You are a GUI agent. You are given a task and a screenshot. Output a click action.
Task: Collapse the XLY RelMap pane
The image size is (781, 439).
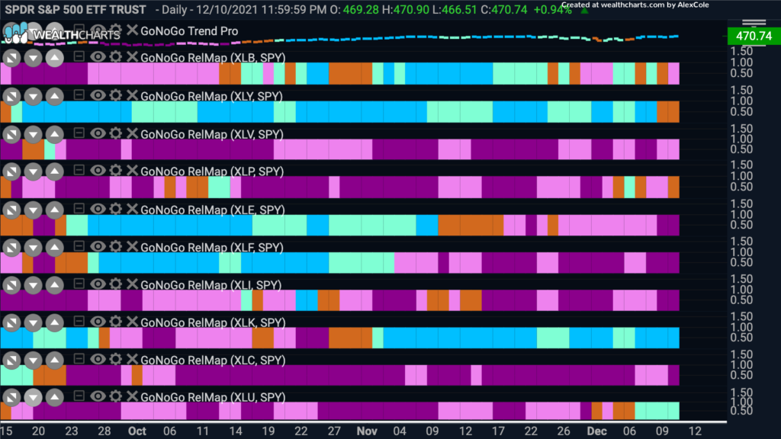click(79, 95)
